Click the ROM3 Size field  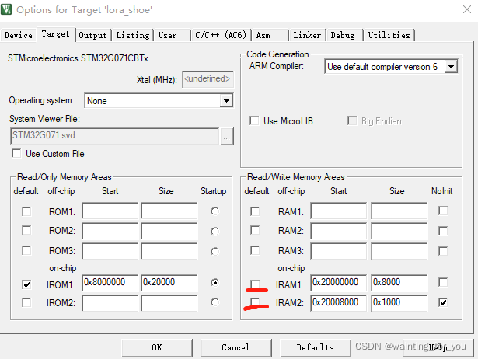169,251
